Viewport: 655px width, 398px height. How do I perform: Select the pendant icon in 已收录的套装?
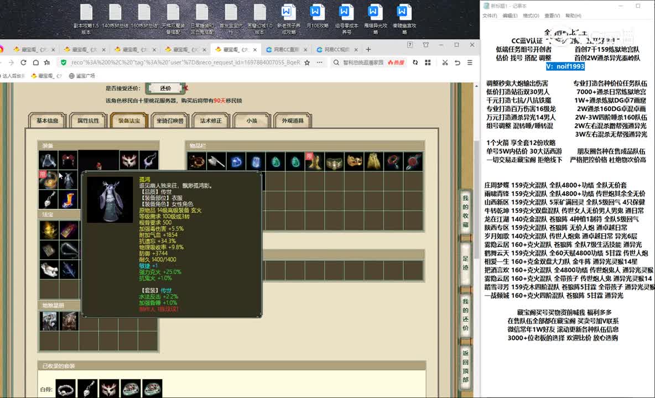88,389
